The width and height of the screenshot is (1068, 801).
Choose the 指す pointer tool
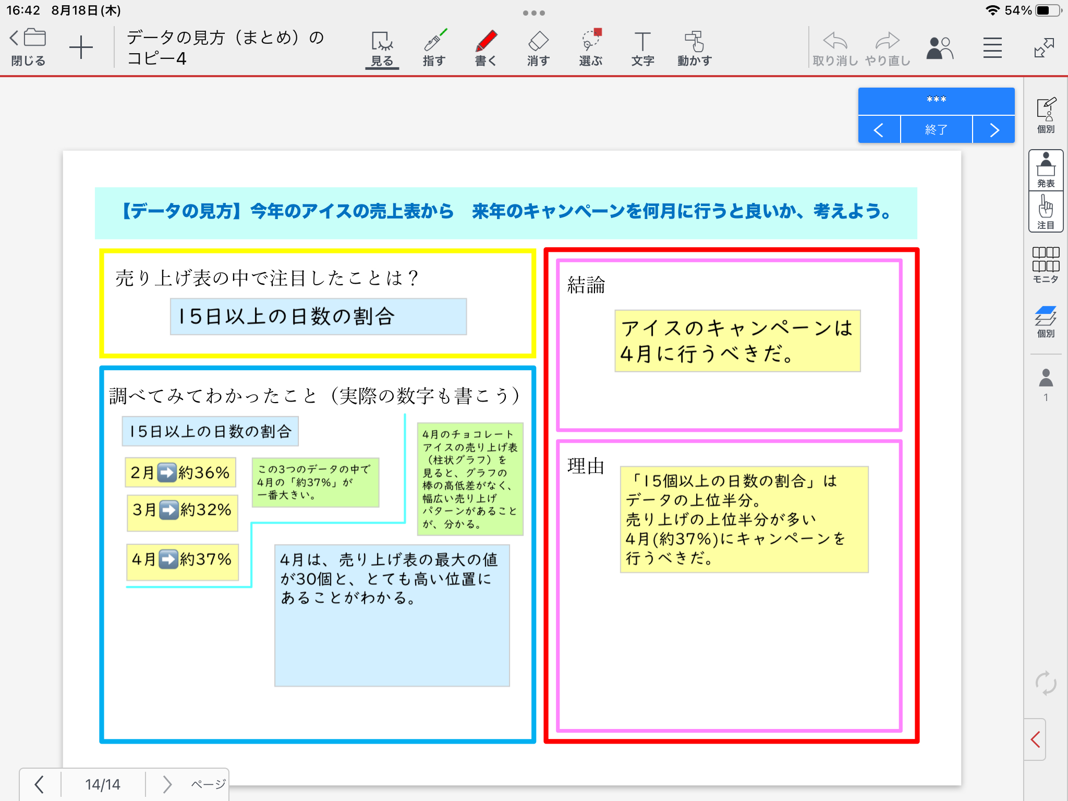click(434, 48)
